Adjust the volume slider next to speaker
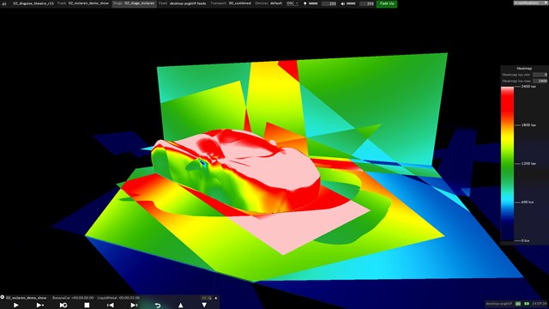This screenshot has height=309, width=549. tap(351, 3)
